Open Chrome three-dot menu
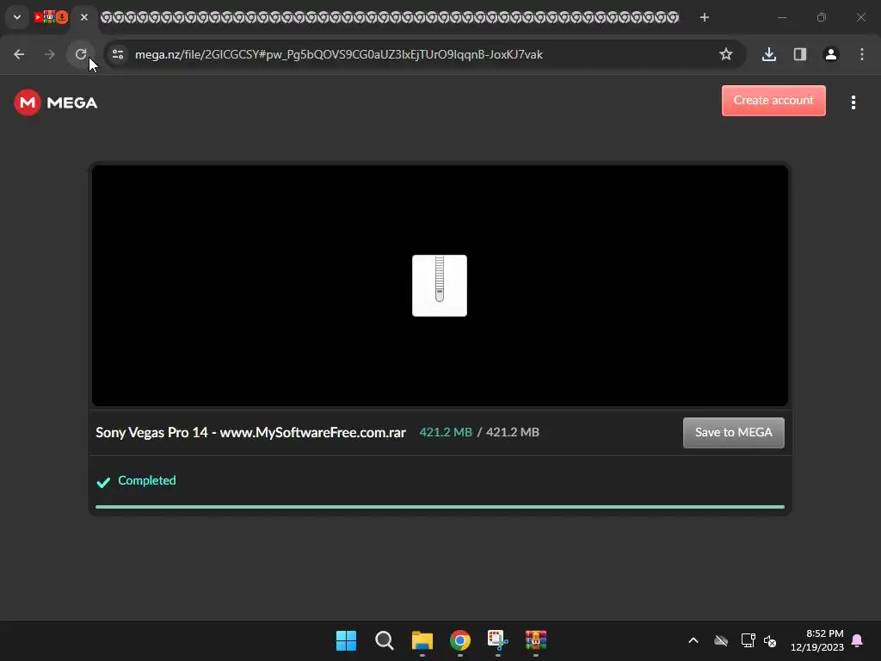 (x=862, y=54)
